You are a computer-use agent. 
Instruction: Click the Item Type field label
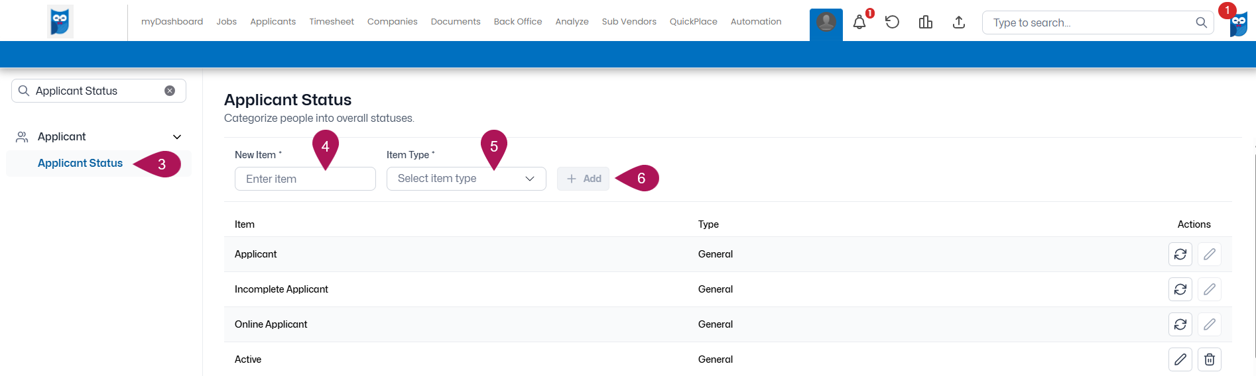click(x=410, y=155)
